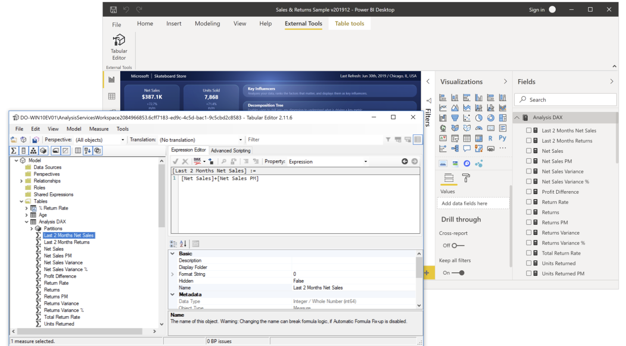Open the Perspective (All objects) dropdown
626x346 pixels.
(x=122, y=139)
